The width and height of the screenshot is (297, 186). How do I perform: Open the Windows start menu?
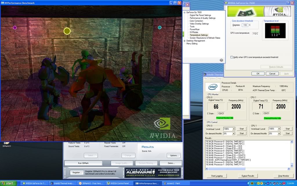(x=8, y=183)
